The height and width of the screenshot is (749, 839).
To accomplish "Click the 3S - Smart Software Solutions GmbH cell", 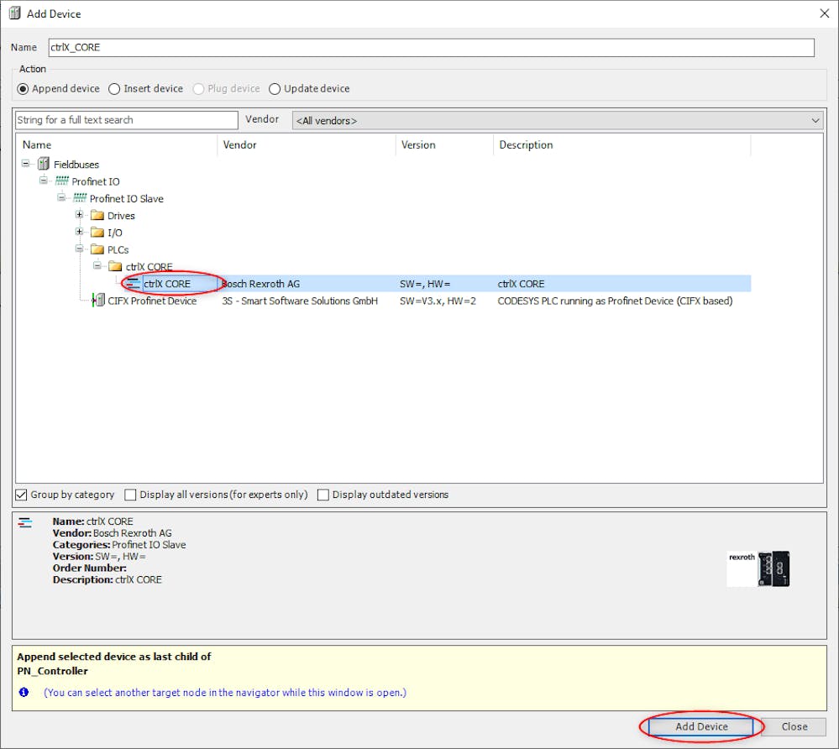I will (x=300, y=301).
